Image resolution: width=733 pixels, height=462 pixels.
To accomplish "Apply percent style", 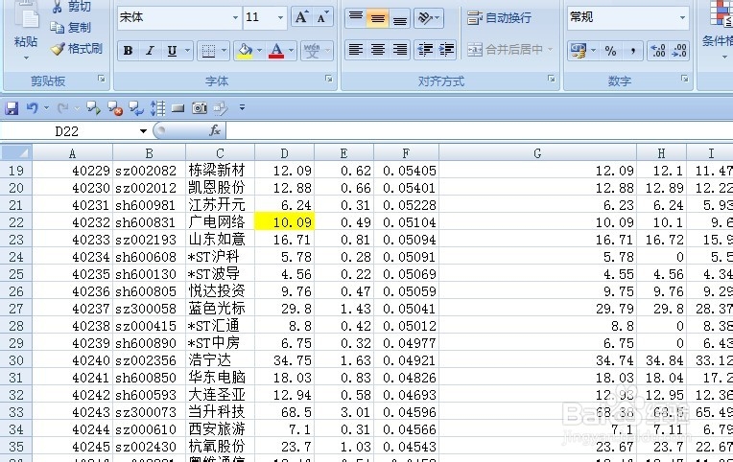I will coord(610,51).
